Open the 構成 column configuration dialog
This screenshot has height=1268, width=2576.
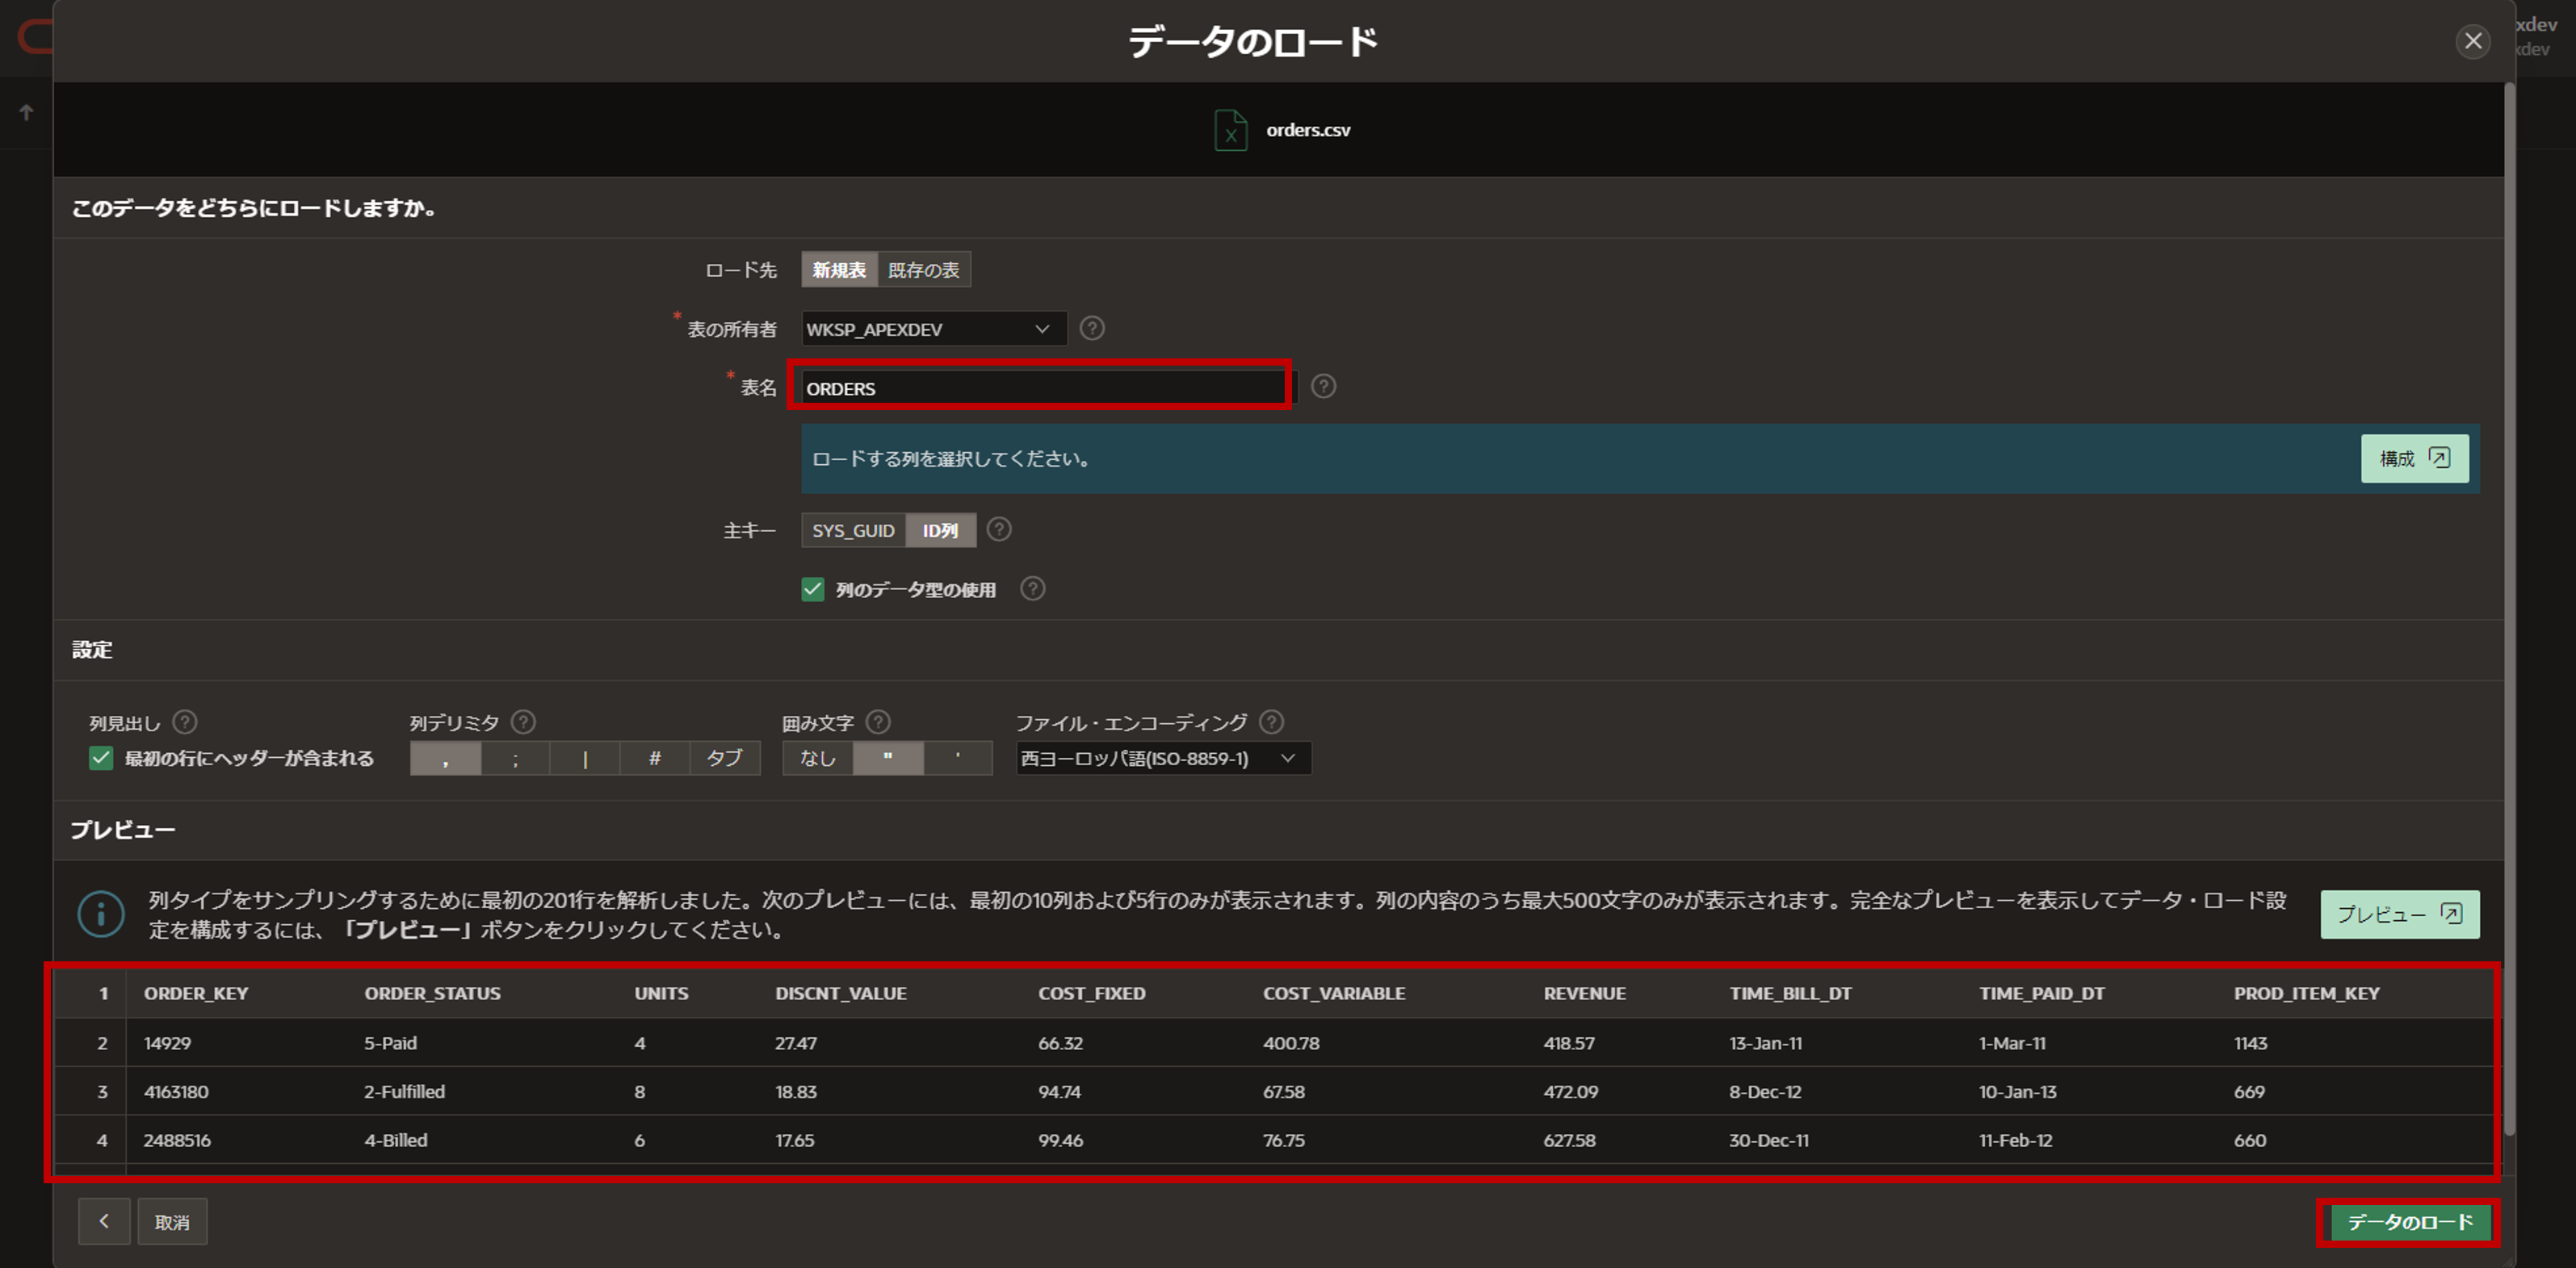2414,458
